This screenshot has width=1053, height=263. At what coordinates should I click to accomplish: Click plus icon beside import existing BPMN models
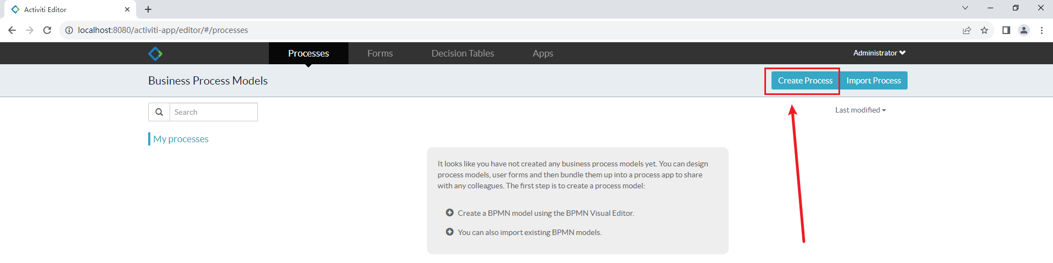pos(449,232)
